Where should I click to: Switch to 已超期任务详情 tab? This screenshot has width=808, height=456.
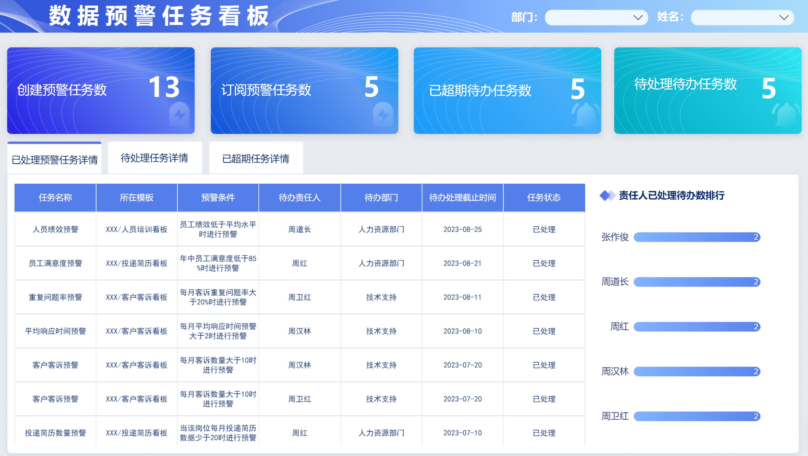(256, 159)
